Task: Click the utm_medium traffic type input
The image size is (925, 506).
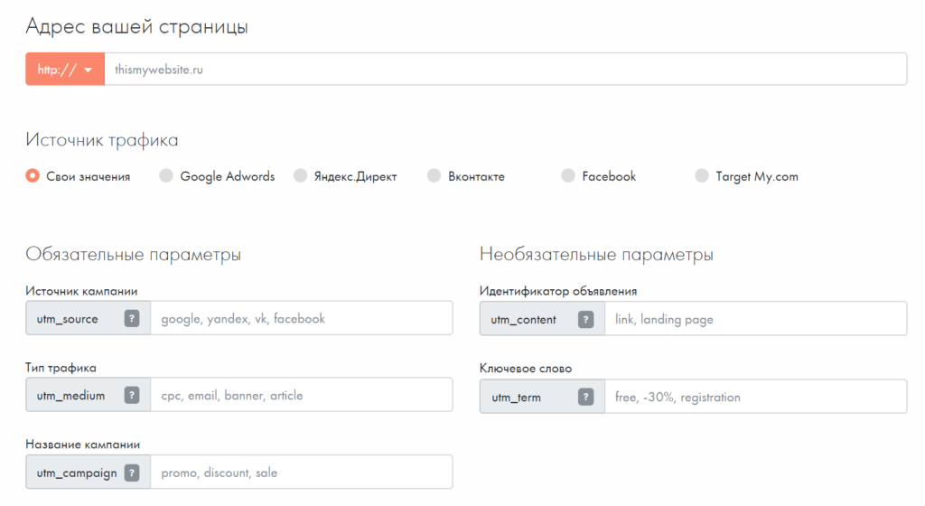Action: (x=301, y=396)
